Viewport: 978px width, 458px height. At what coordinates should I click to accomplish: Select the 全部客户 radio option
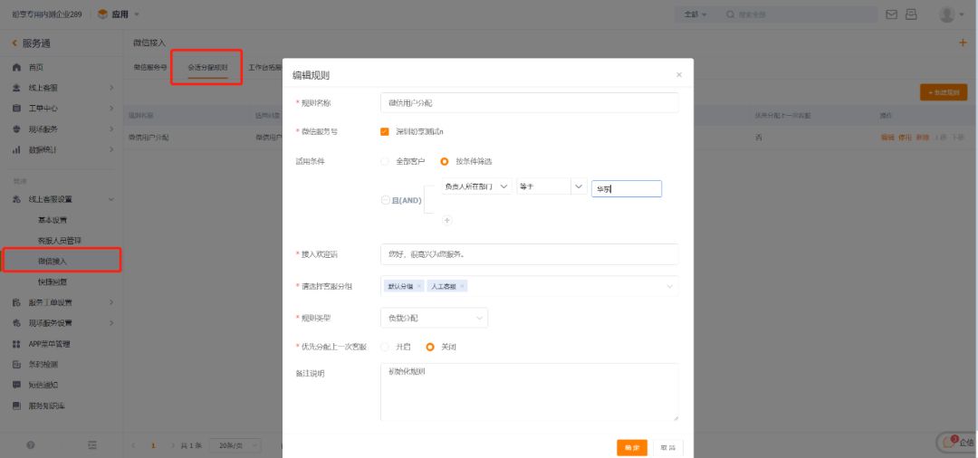coord(385,161)
